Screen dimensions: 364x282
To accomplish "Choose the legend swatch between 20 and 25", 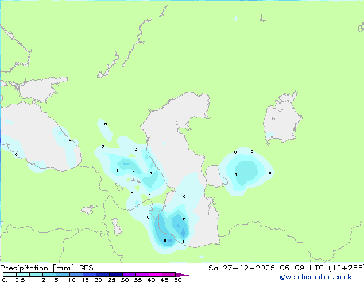I will [102, 275].
